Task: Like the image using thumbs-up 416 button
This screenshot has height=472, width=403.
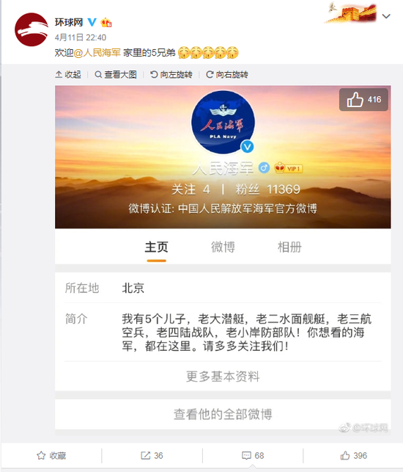Action: [363, 100]
